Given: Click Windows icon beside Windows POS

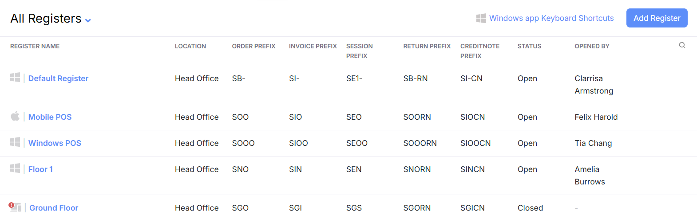Looking at the screenshot, I should [x=15, y=142].
